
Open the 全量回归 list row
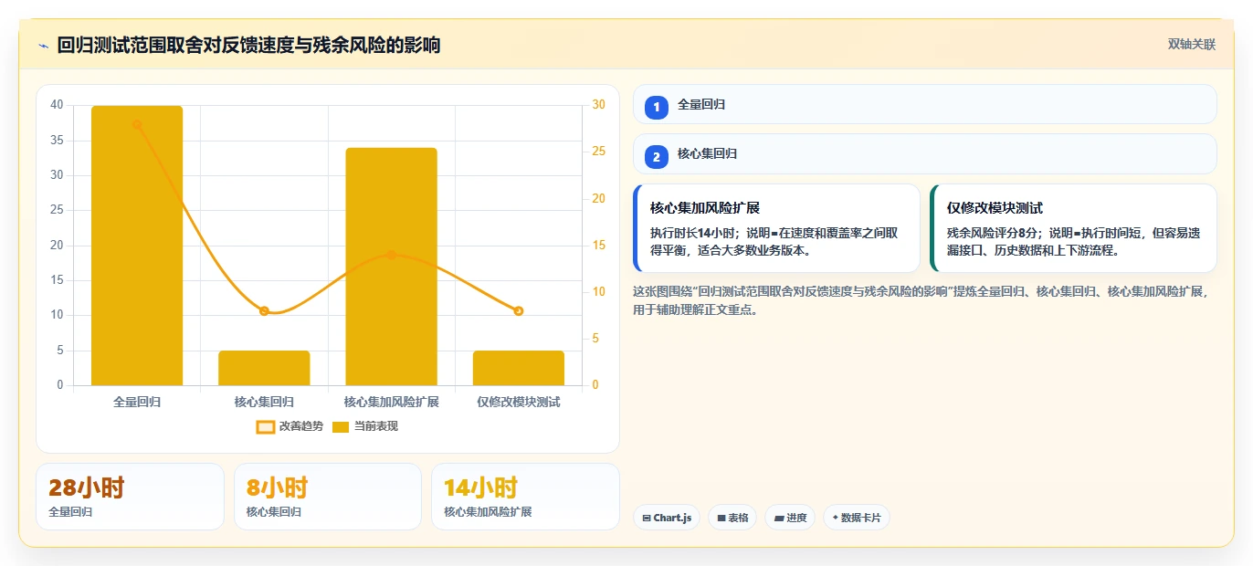pos(924,104)
